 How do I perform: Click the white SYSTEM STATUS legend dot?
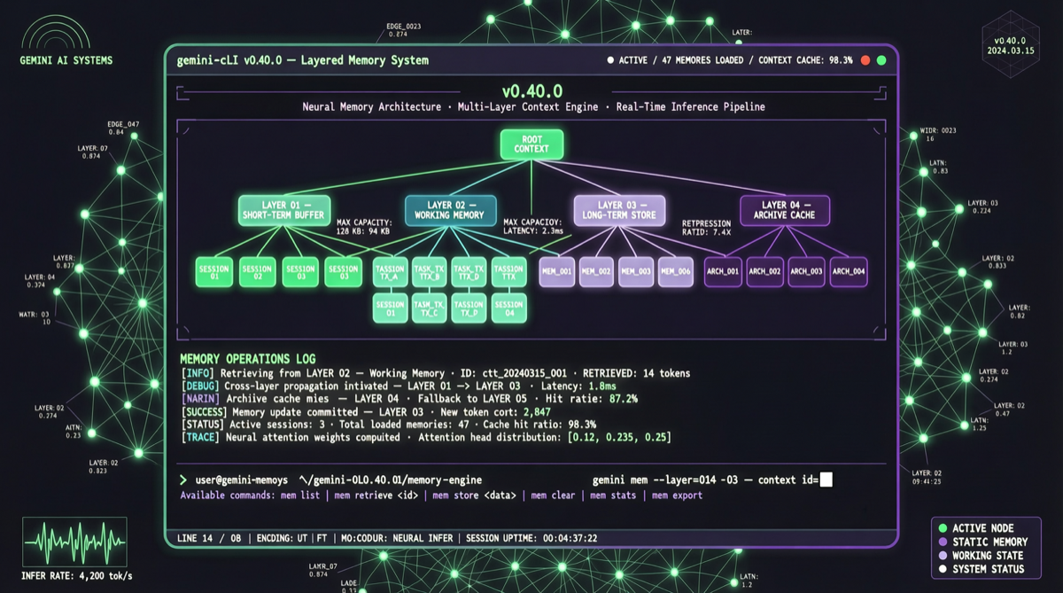943,569
